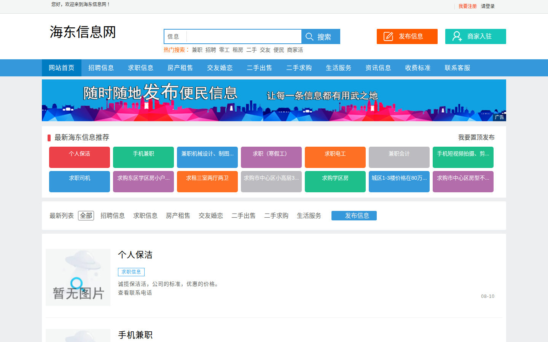Select hot search keyword 招聘
This screenshot has height=342, width=548.
tap(210, 50)
